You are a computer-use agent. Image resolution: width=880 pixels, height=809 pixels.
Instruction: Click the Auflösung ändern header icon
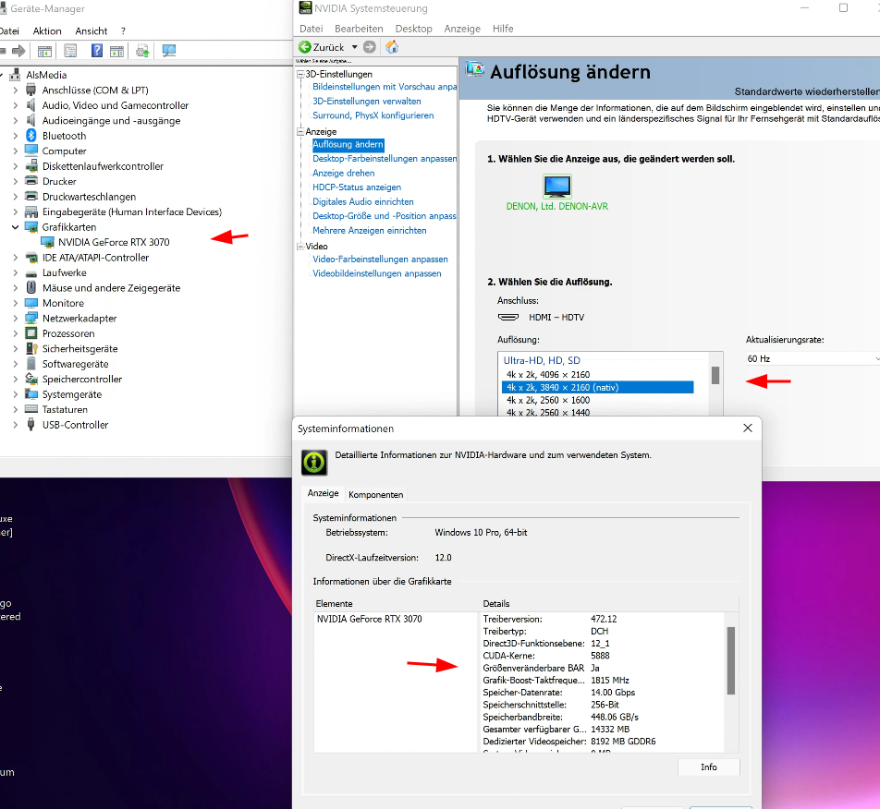(x=475, y=69)
